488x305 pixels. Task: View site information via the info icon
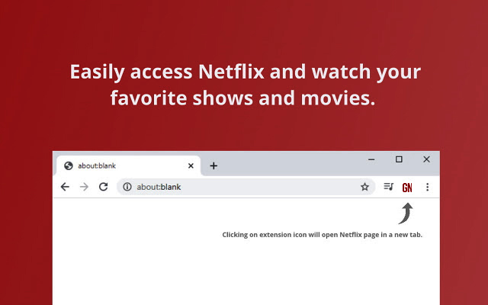point(127,187)
